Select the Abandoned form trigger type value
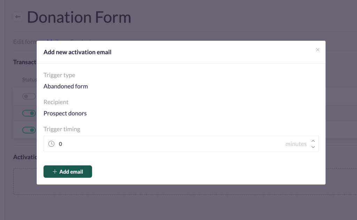 [x=66, y=86]
